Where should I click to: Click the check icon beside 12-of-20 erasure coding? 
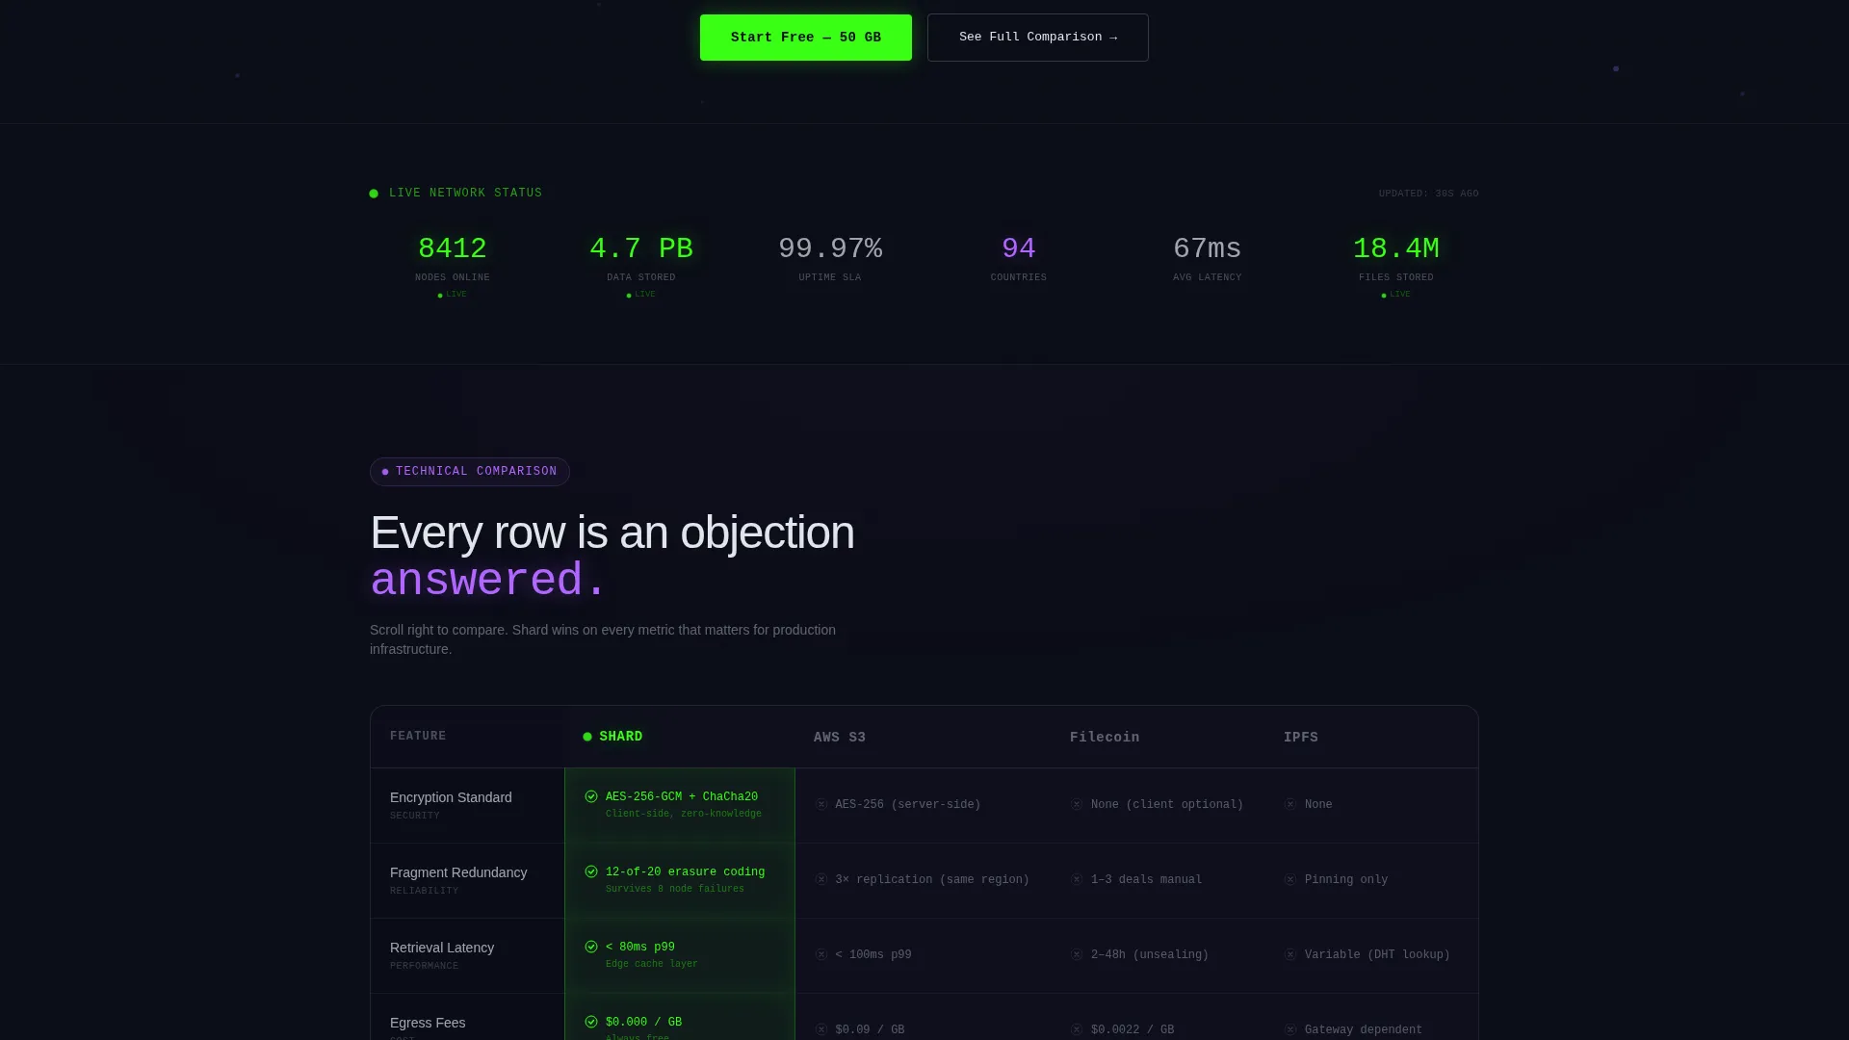pyautogui.click(x=591, y=871)
